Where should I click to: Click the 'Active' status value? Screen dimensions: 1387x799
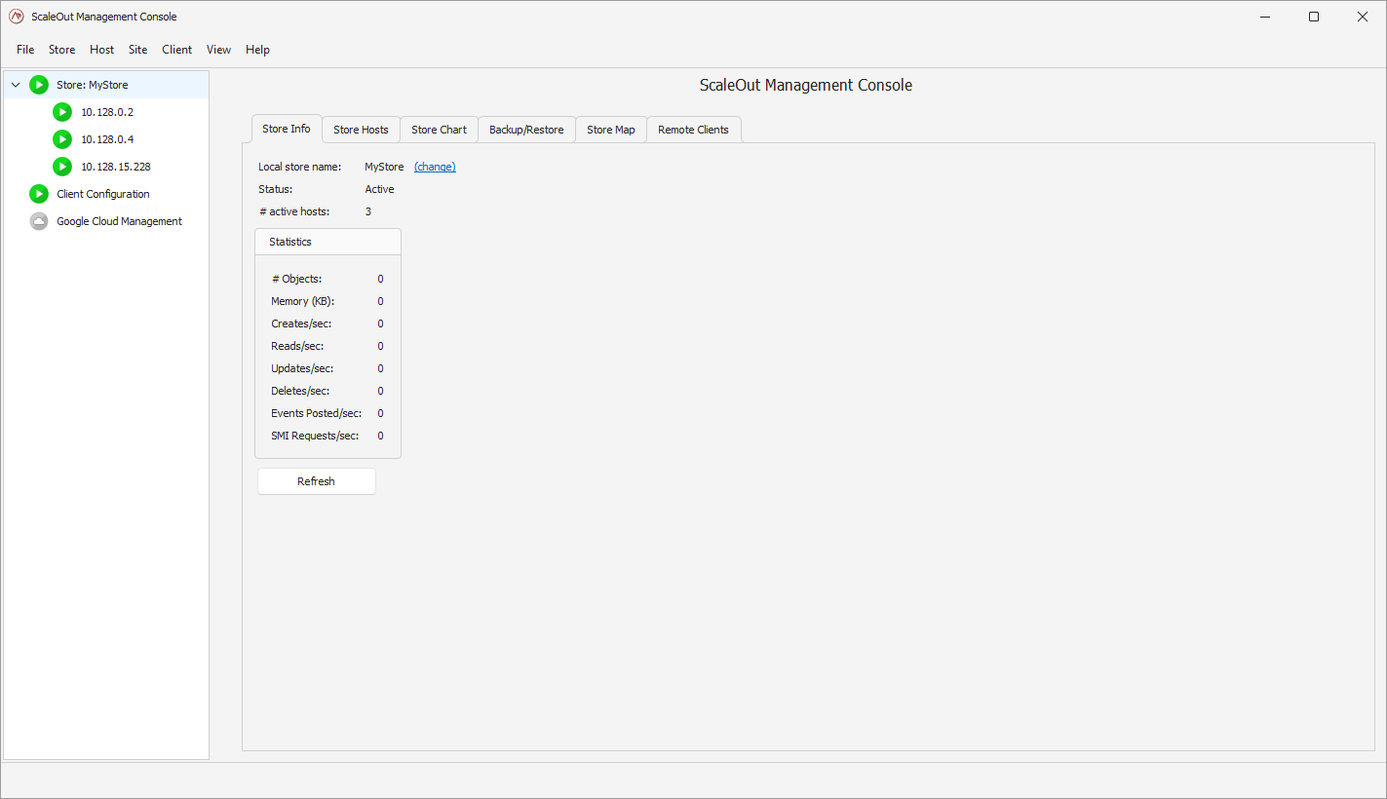click(x=379, y=189)
